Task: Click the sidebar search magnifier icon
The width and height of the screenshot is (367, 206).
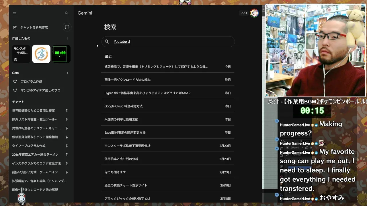Action: [x=67, y=13]
